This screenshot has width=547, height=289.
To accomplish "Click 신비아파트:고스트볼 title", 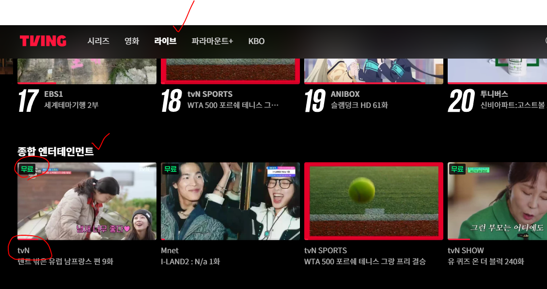I will pos(513,105).
